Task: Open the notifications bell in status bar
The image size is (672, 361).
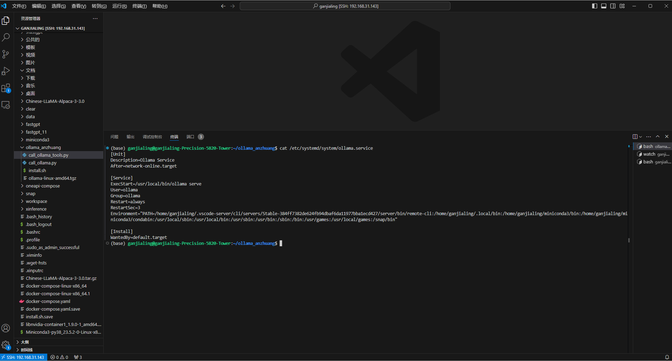Action: pyautogui.click(x=667, y=357)
